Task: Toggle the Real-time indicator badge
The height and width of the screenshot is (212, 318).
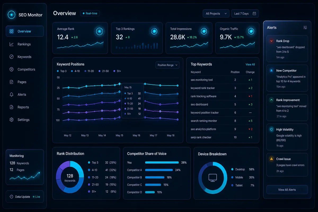Action: [90, 13]
